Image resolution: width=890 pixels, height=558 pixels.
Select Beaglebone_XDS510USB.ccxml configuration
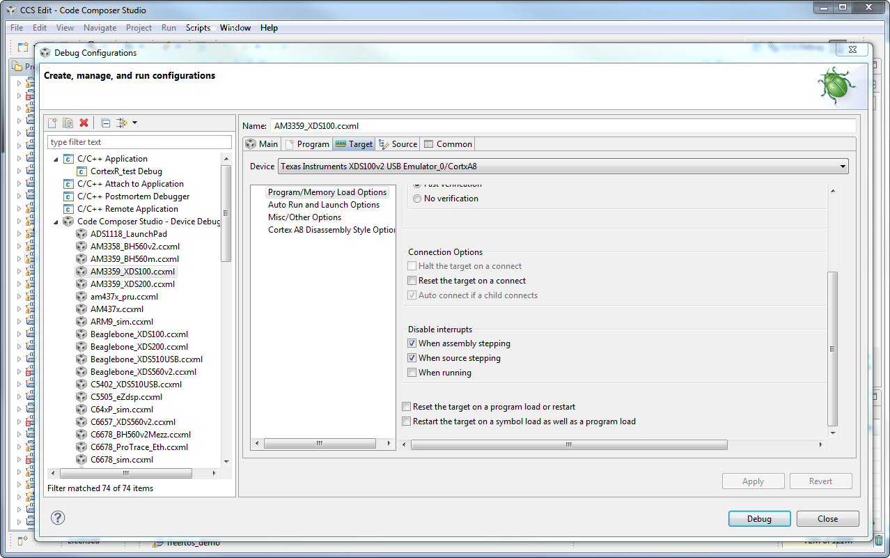[x=146, y=359]
